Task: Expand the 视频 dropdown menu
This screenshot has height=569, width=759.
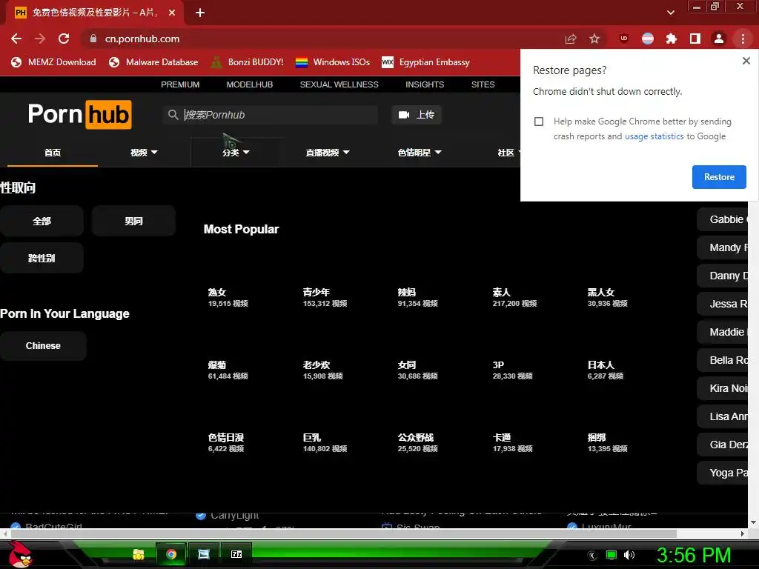Action: [x=144, y=153]
